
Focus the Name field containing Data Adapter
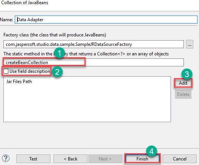(x=106, y=20)
